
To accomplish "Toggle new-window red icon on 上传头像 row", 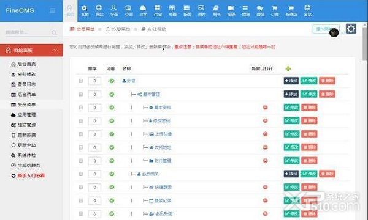I will pos(265,134).
